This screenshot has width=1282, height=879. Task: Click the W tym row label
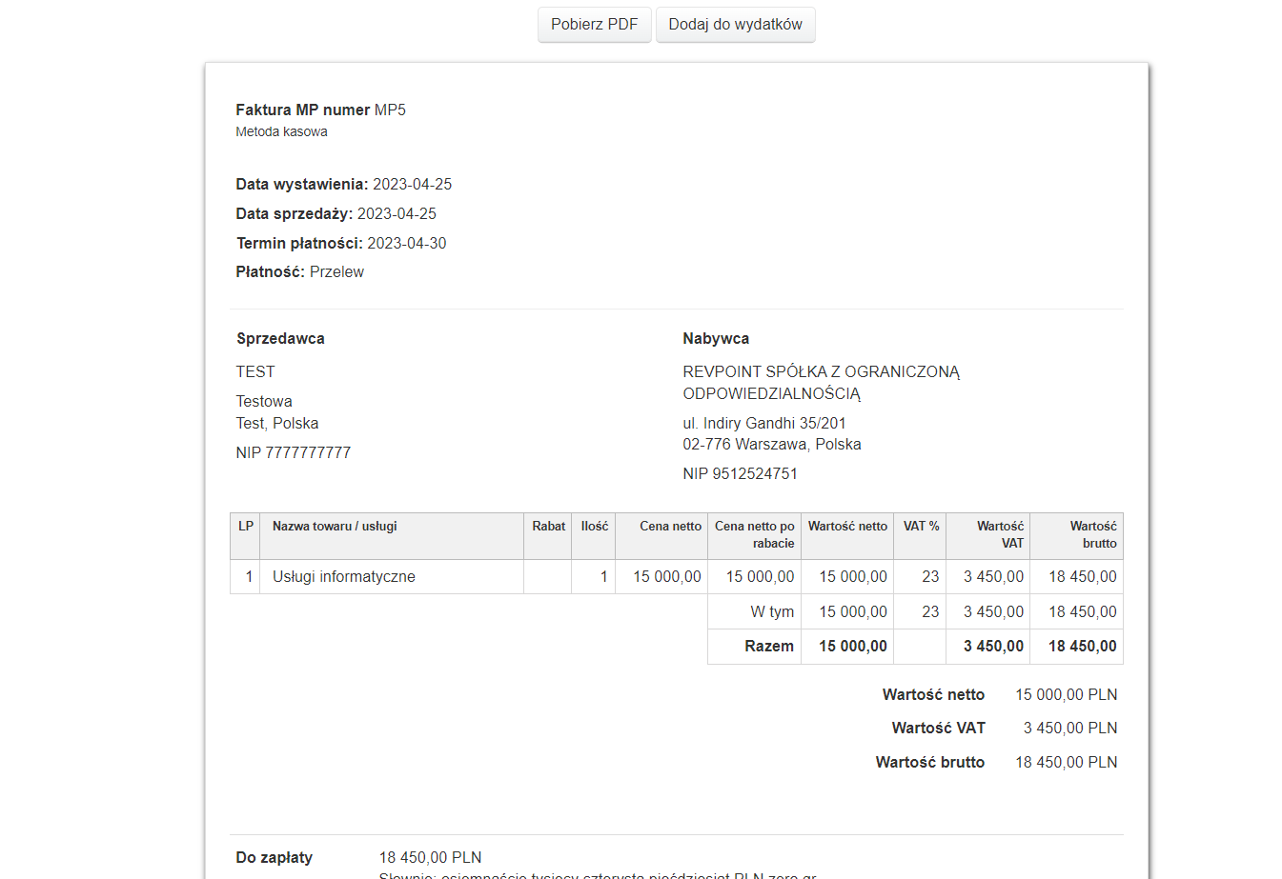click(772, 611)
